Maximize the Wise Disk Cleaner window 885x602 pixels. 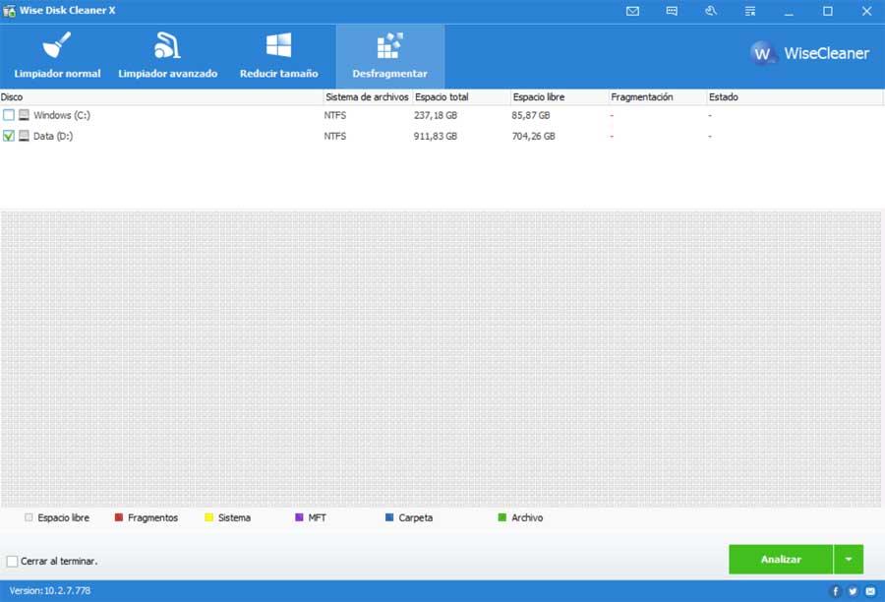point(827,11)
